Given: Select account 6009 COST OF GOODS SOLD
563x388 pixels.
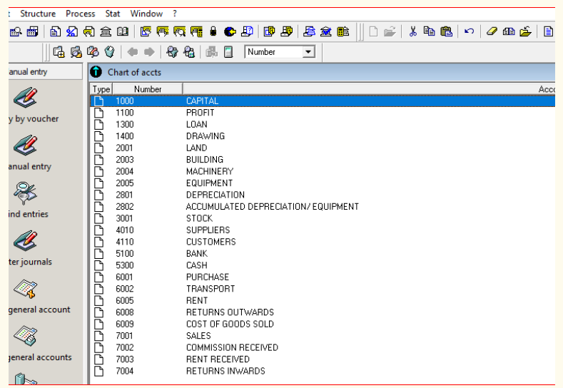Looking at the screenshot, I should click(322, 324).
